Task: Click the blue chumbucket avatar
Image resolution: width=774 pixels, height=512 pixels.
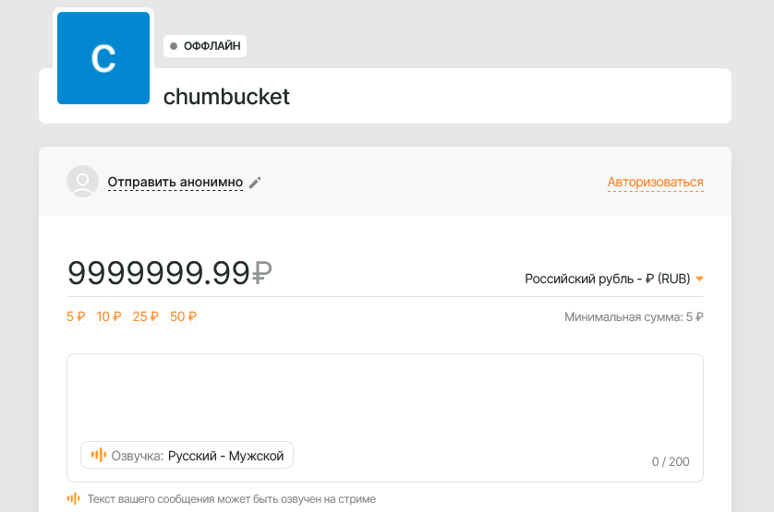Action: 103,58
